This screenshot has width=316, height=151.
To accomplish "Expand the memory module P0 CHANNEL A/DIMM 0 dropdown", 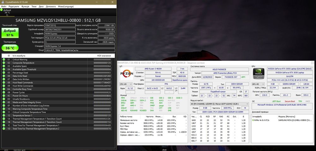I will pyautogui.click(x=220, y=104).
